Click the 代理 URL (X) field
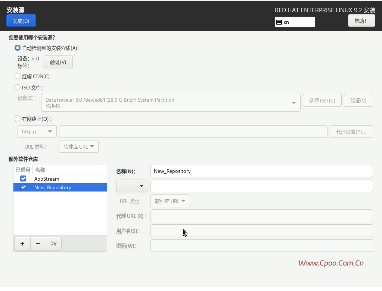 262,216
